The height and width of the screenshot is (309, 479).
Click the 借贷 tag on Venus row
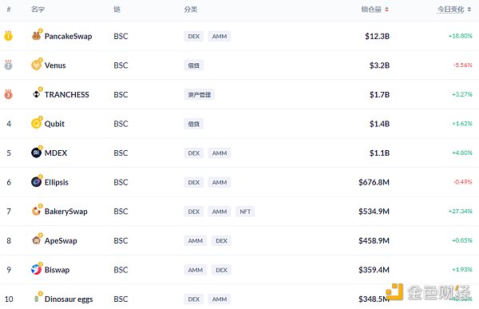click(x=194, y=65)
